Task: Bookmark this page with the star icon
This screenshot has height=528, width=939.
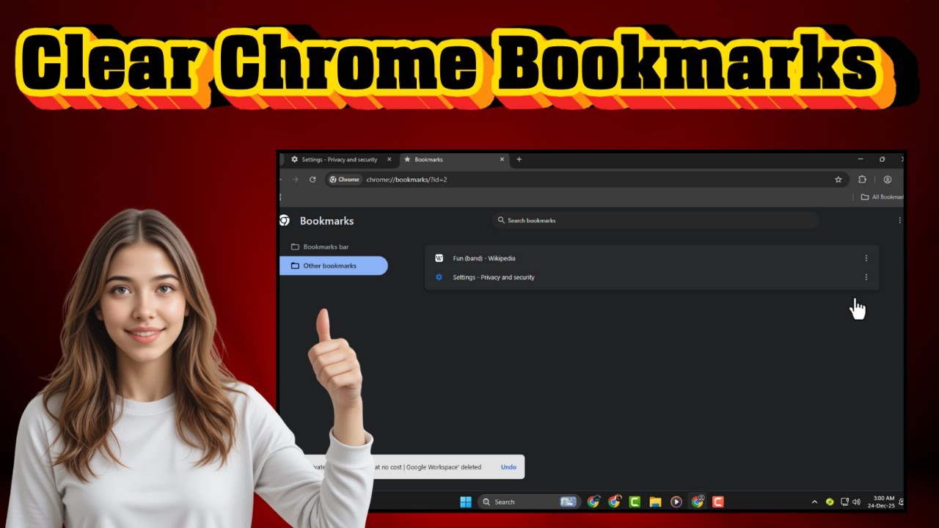Action: (838, 180)
